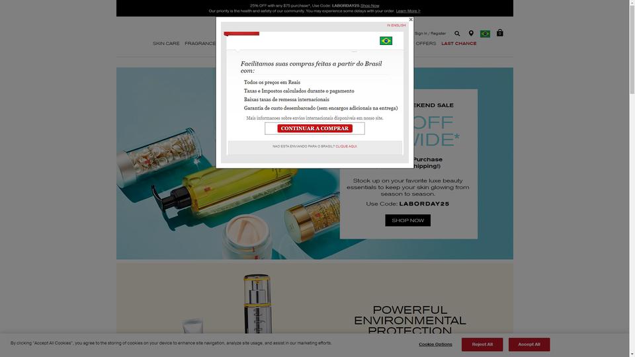Open the OFFERS menu item
Viewport: 635px width, 357px height.
(x=425, y=44)
